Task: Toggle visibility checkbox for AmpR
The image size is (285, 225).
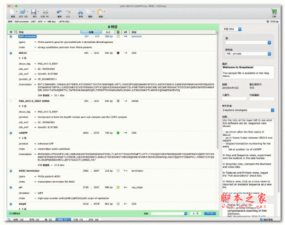Action: click(x=11, y=204)
